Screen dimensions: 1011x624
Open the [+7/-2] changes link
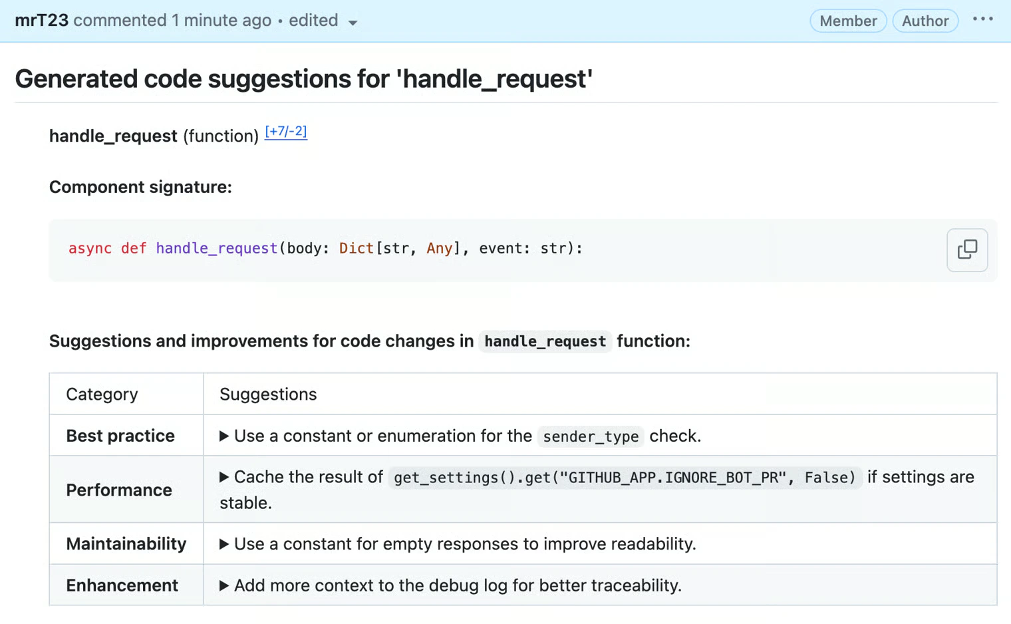pyautogui.click(x=285, y=132)
